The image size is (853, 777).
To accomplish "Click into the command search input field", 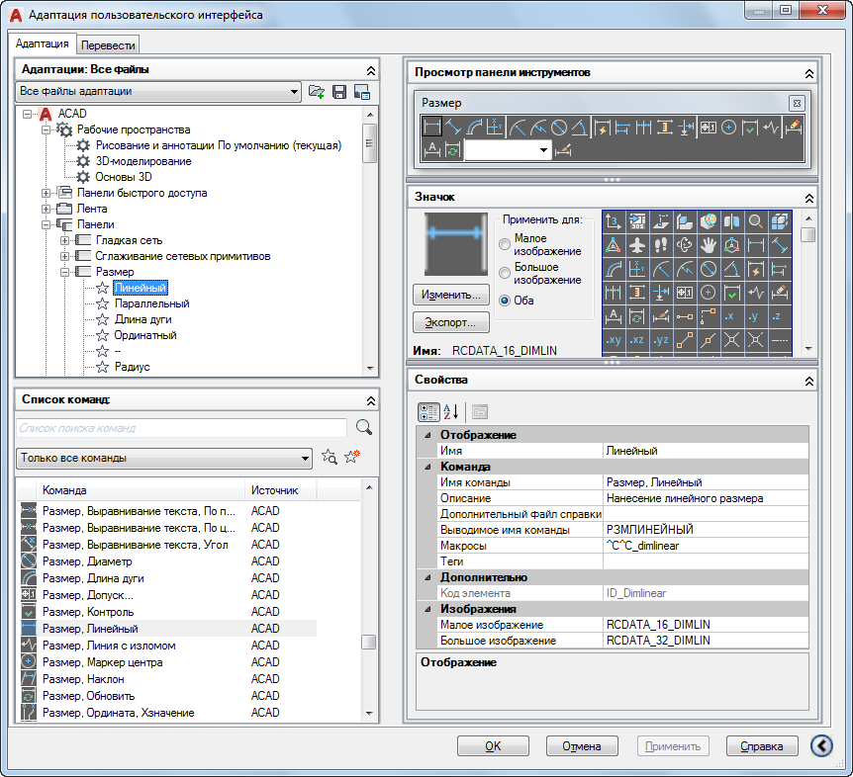I will 181,428.
